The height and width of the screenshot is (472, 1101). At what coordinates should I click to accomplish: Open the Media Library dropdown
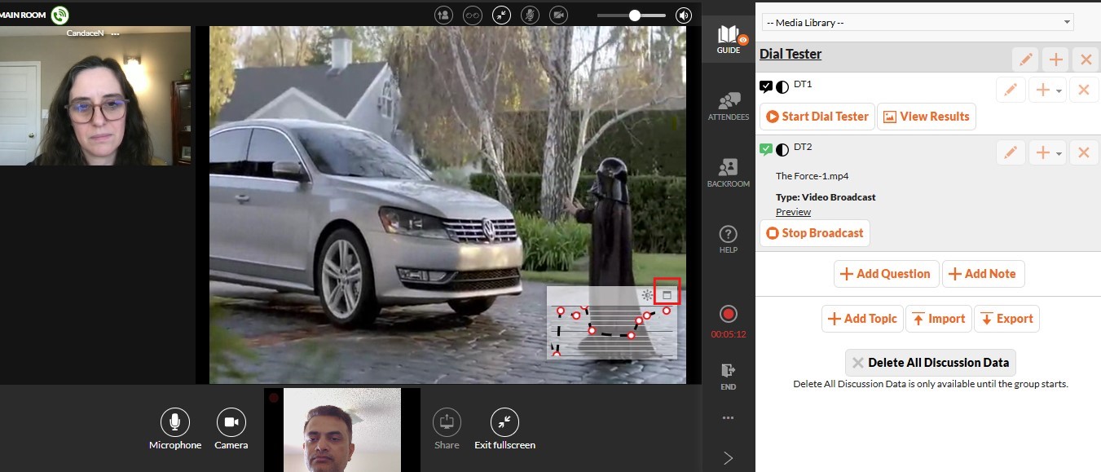point(918,22)
